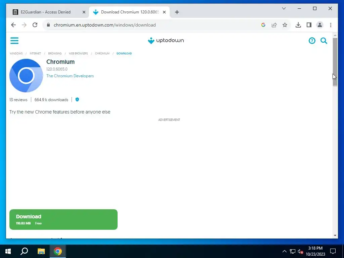
Task: Open the WEB BROWSERS breadcrumb link
Action: tap(78, 53)
